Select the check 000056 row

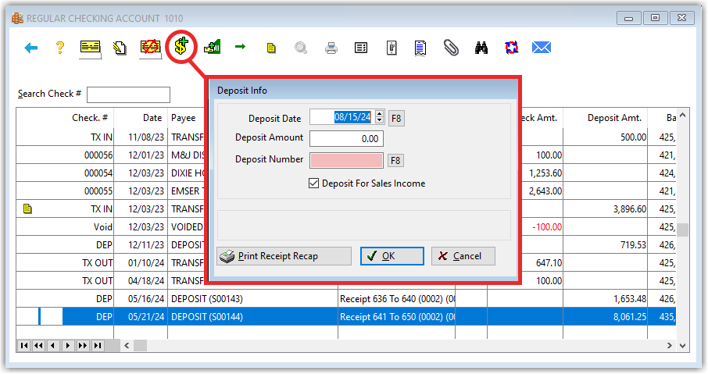[x=346, y=155]
